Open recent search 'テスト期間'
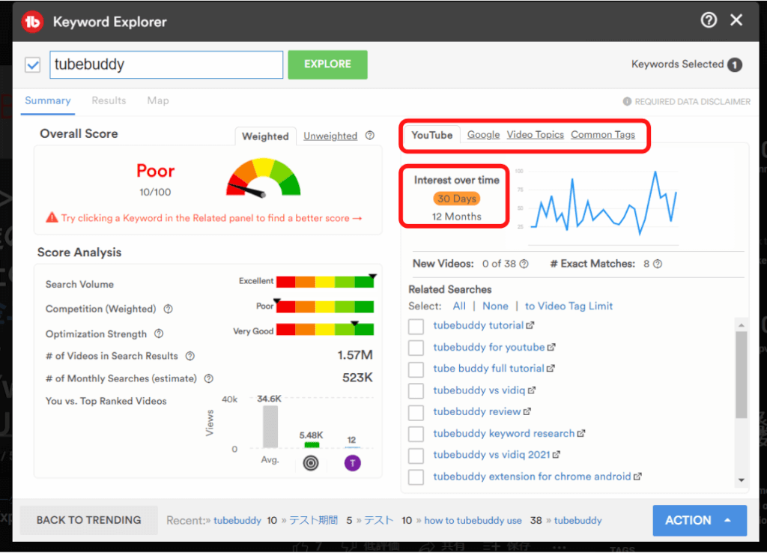 click(x=313, y=520)
